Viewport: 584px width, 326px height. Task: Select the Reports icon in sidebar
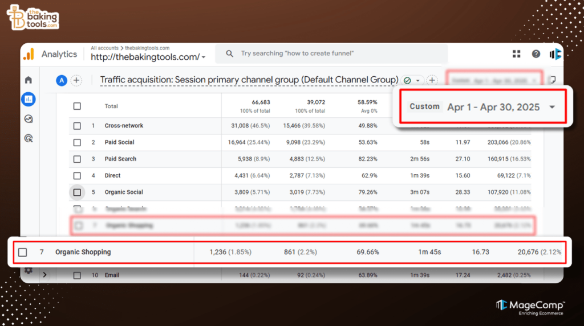pyautogui.click(x=29, y=100)
